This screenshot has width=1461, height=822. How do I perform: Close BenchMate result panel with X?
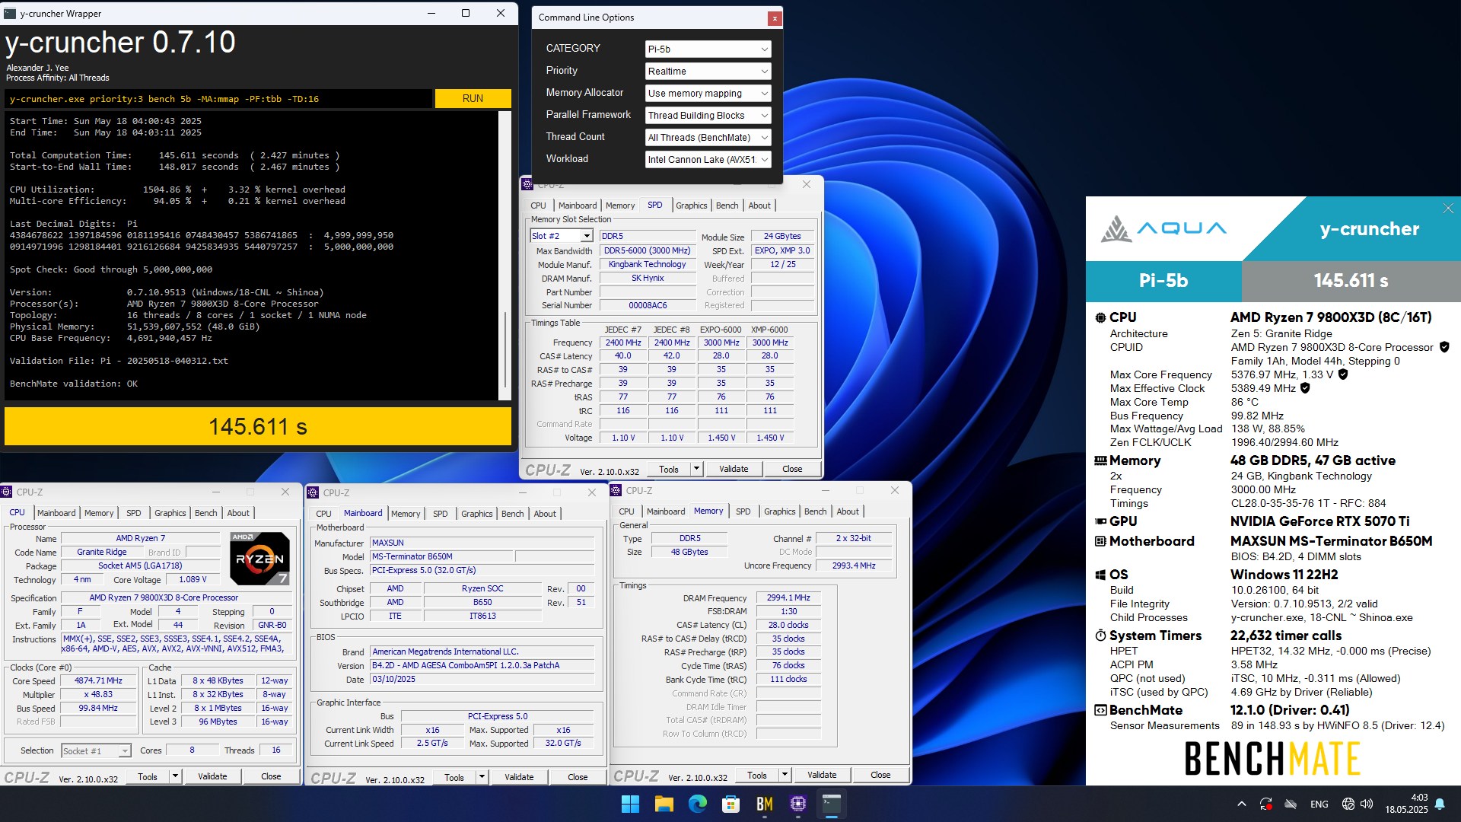(x=1448, y=209)
